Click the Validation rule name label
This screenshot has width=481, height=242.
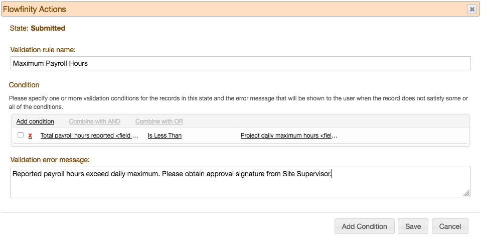pos(43,50)
